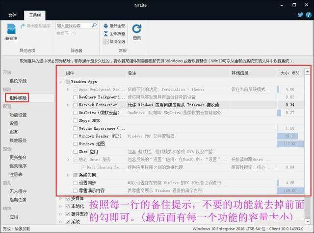314x233 pixels.
Task: Open the help question mark icon
Action: click(309, 15)
